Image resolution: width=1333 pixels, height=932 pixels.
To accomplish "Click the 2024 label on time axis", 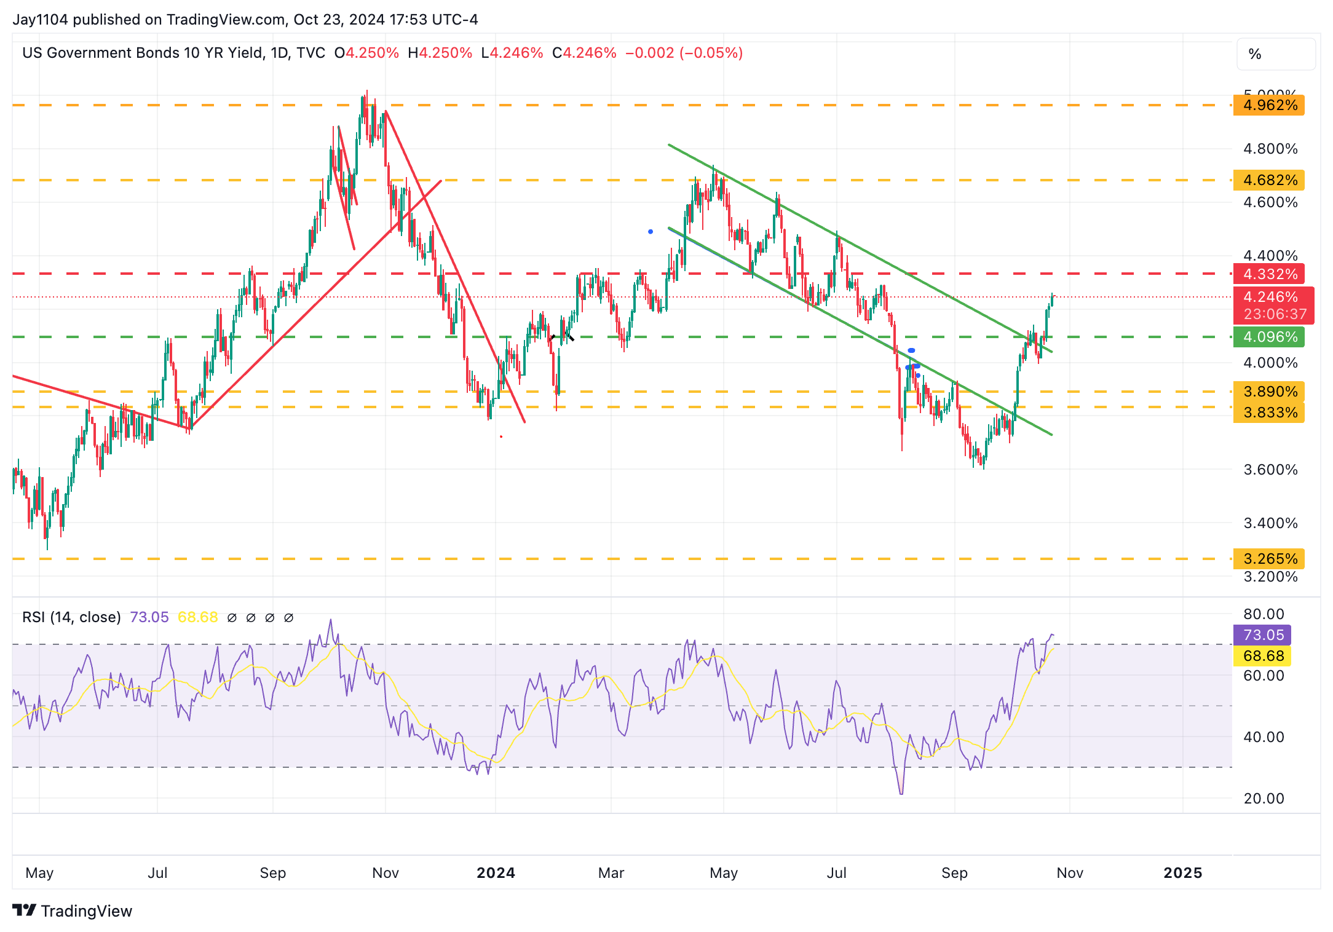I will [496, 873].
